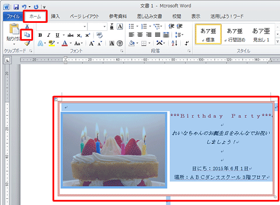280x205 pixels.
Task: Click the Shrink Font icon
Action: [100, 44]
